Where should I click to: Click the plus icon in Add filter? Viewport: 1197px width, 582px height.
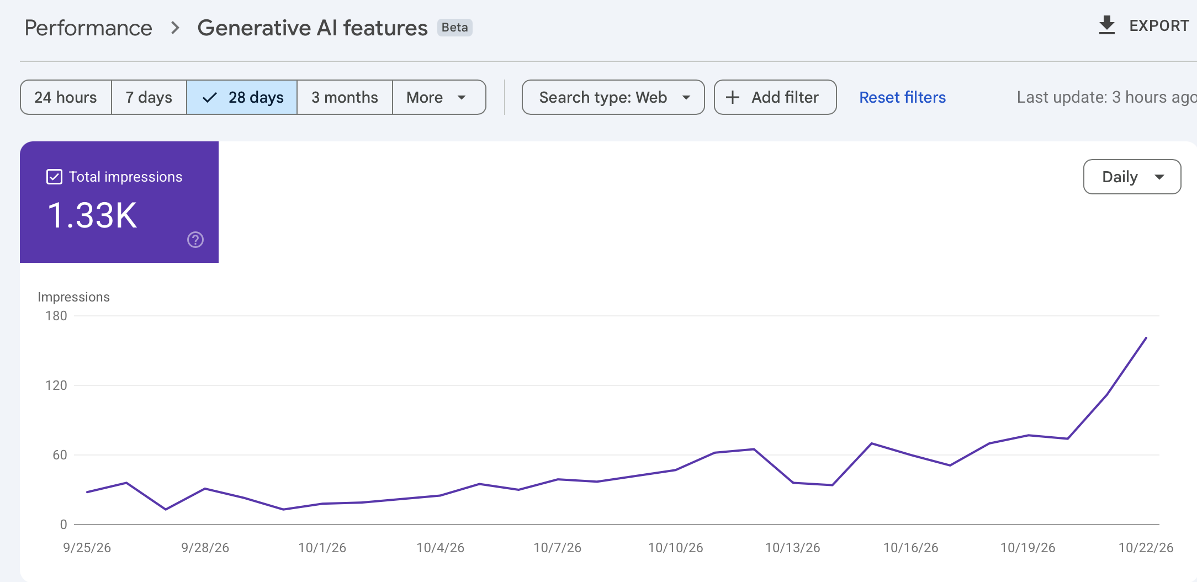point(732,98)
